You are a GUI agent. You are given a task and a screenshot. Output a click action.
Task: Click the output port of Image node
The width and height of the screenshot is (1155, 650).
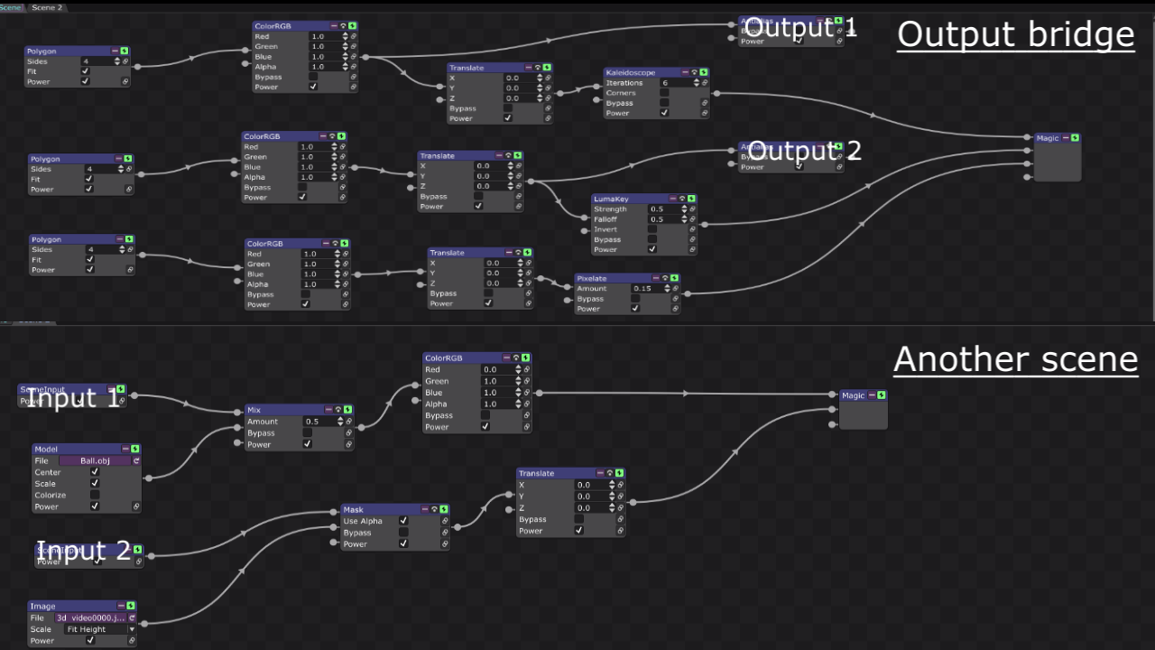(x=143, y=623)
